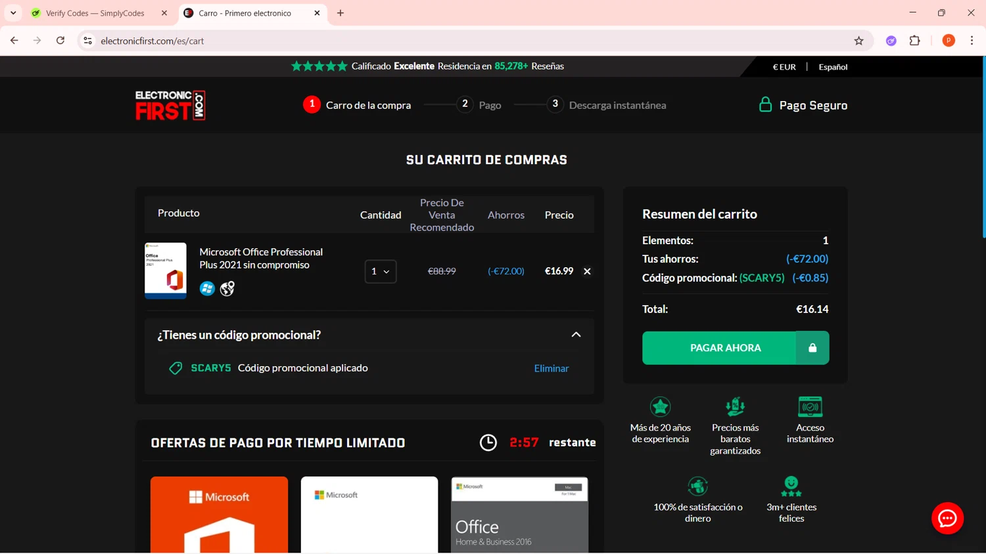The height and width of the screenshot is (554, 986).
Task: Click the (-€0.85) promo discount value
Action: click(810, 278)
